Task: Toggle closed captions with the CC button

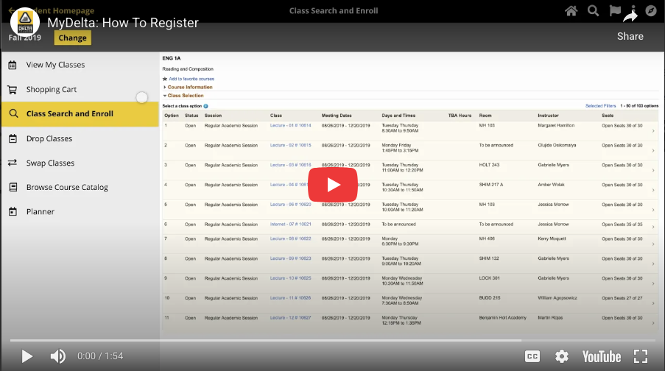Action: tap(533, 356)
